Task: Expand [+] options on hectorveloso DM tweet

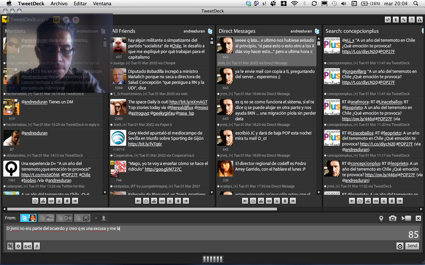Action: click(30, 125)
